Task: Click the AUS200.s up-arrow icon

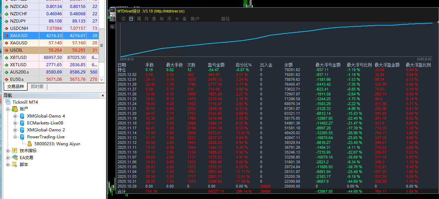Action: coord(7,72)
